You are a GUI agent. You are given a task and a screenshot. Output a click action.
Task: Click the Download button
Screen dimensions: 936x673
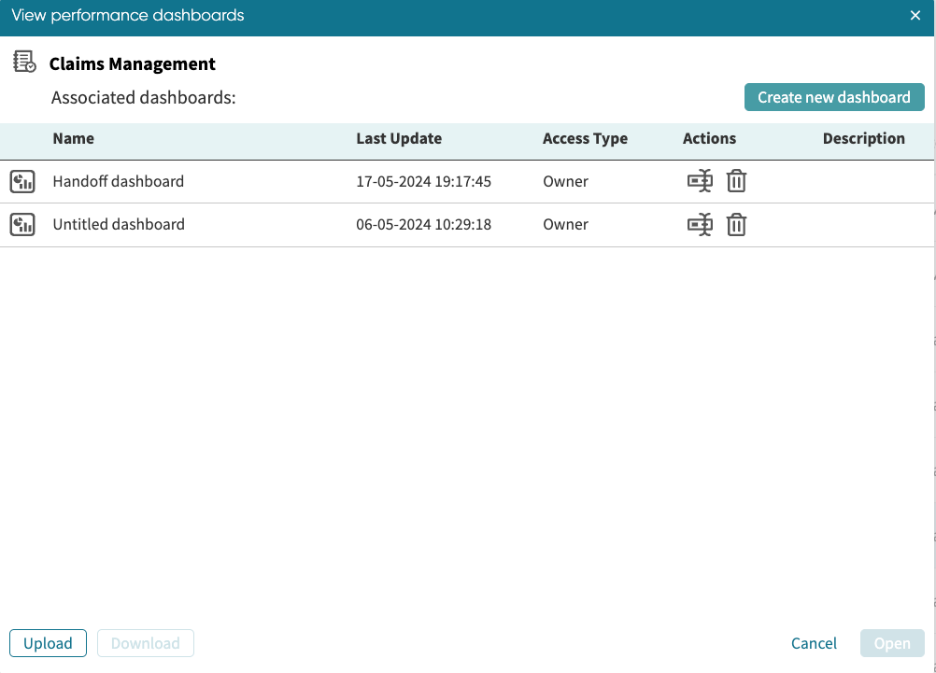click(x=145, y=643)
